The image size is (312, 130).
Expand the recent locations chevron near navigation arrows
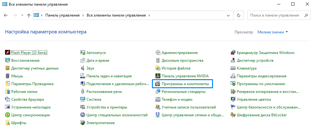point(22,15)
